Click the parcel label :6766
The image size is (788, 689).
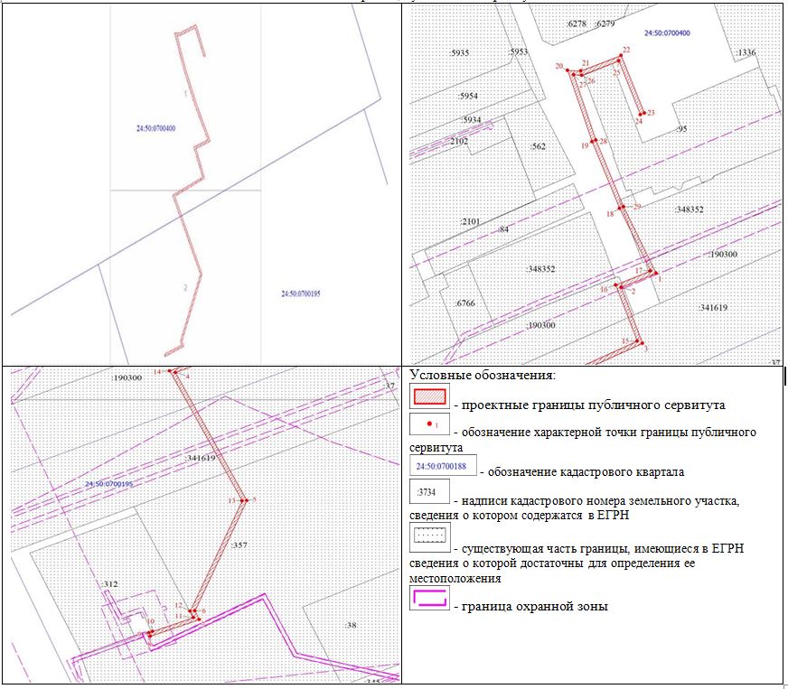click(465, 304)
